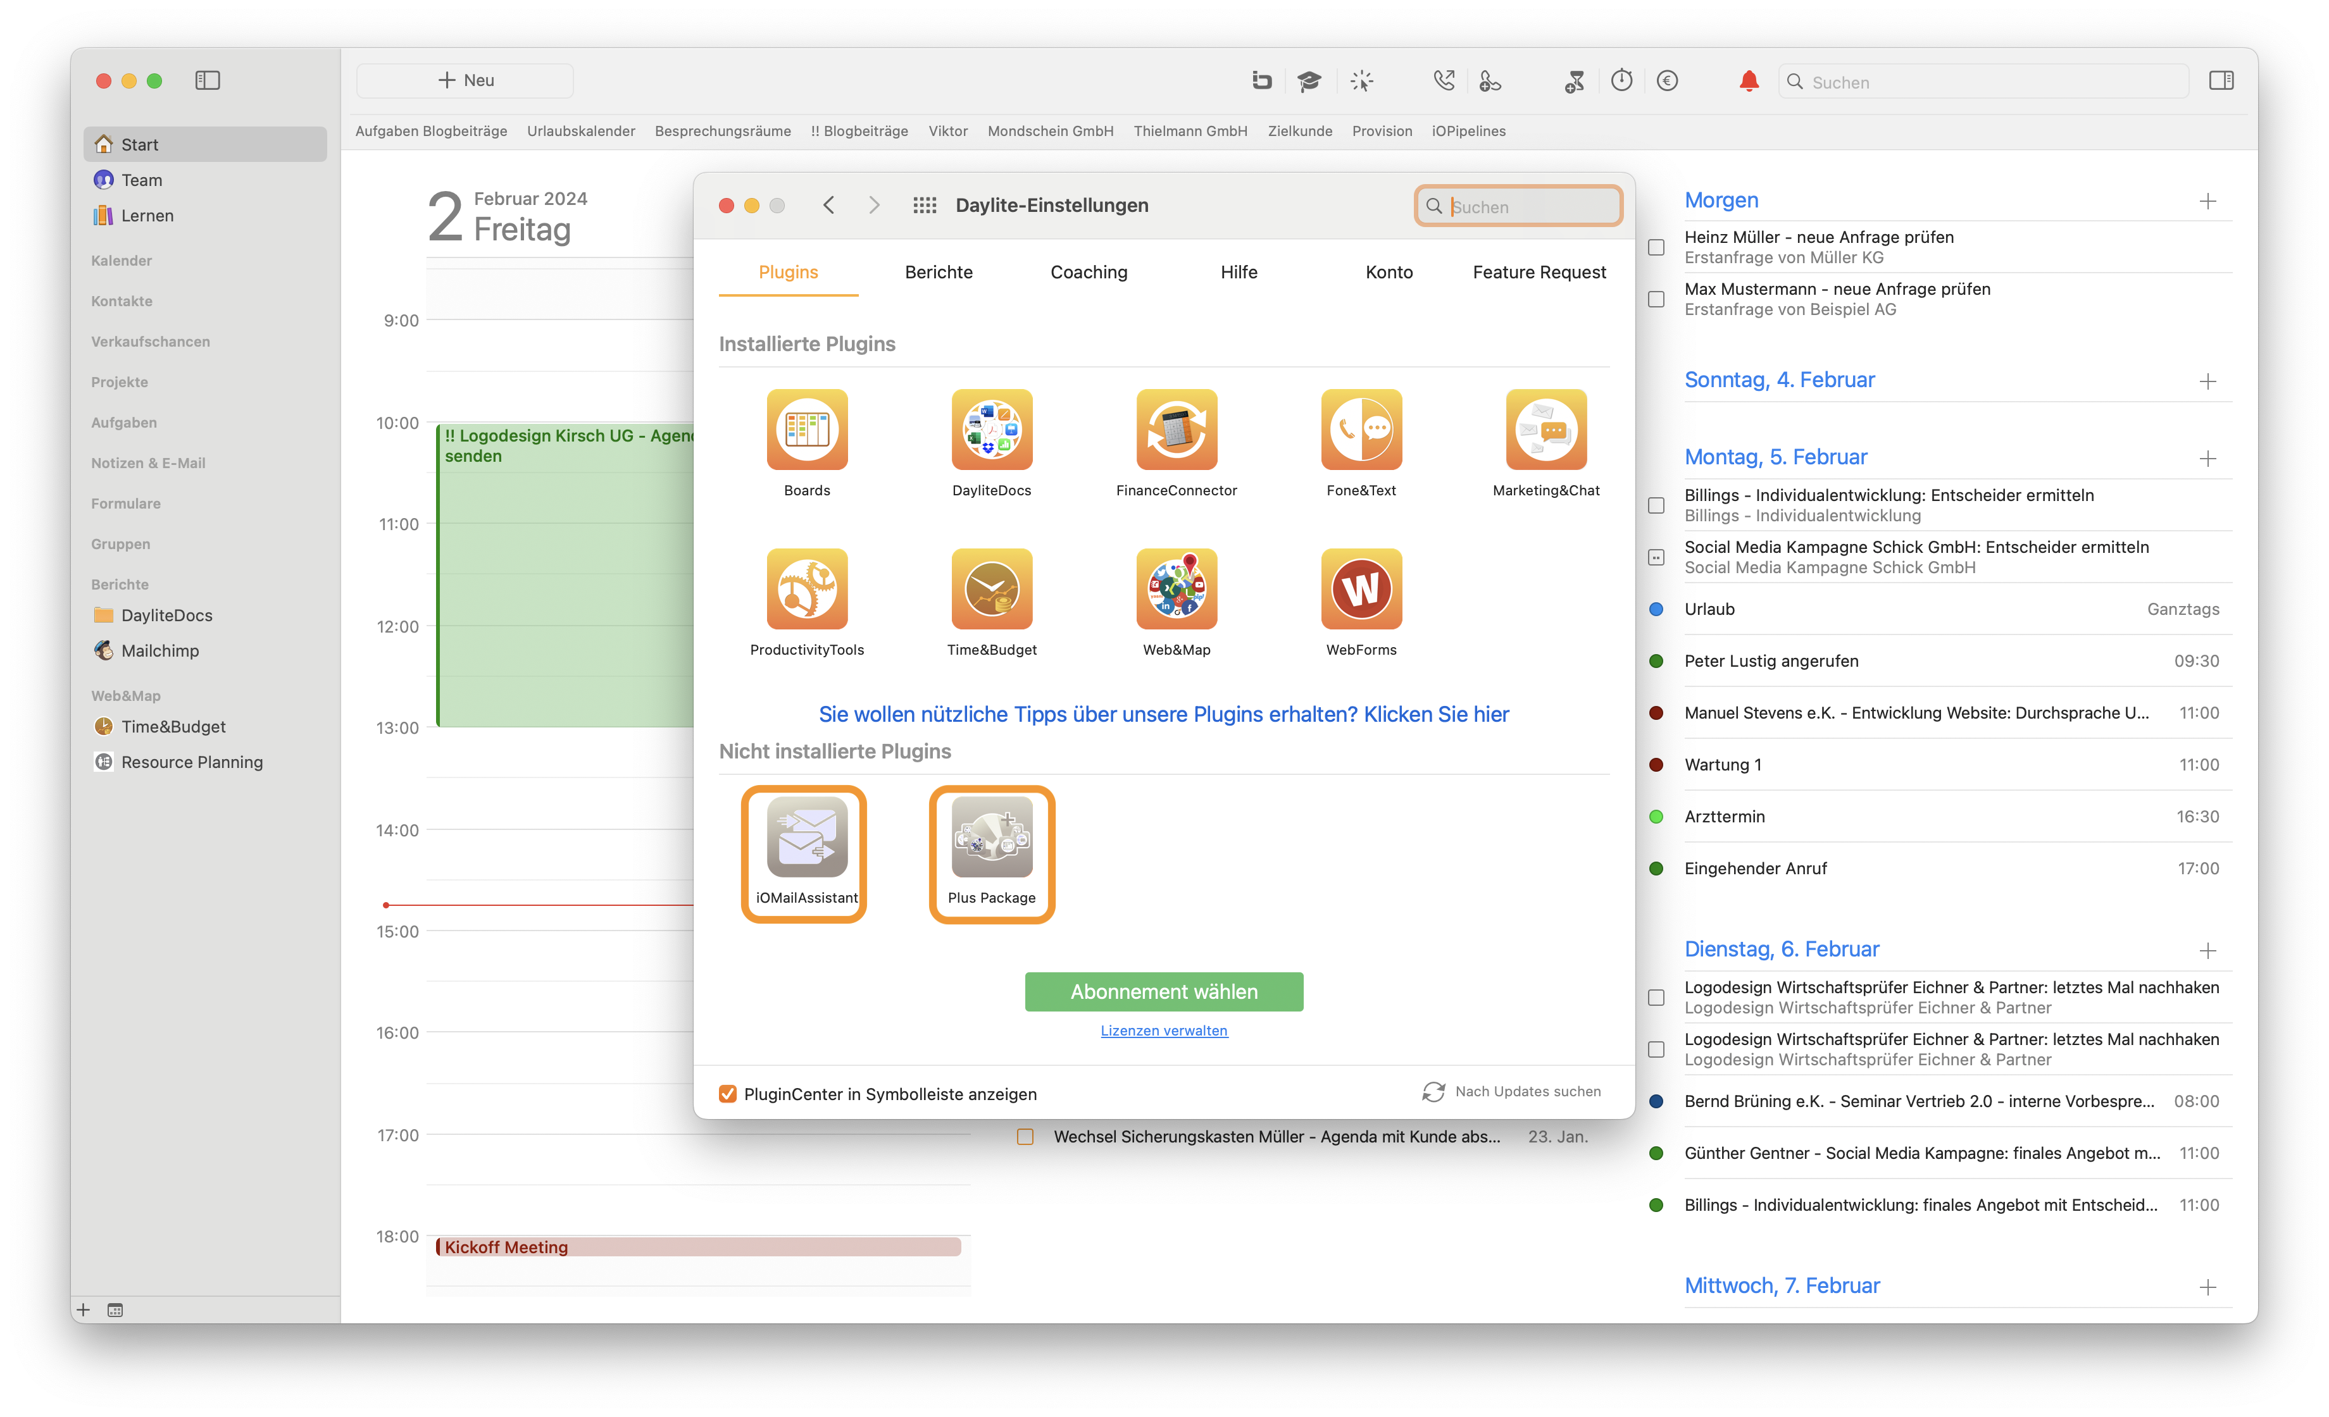The image size is (2329, 1417).
Task: Click plus button at sidebar bottom
Action: pos(83,1309)
